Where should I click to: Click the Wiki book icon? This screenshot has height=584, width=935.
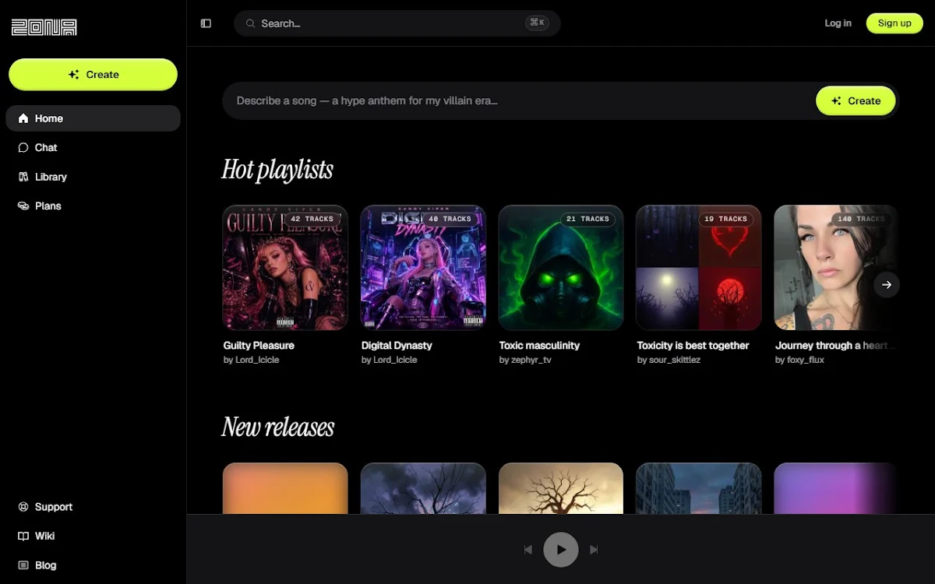(x=23, y=536)
